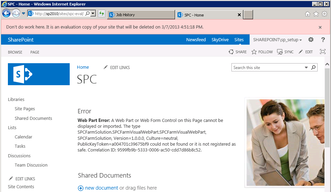Click the green Refresh page icon
Screen dimensions: 331x192
(x=102, y=13)
